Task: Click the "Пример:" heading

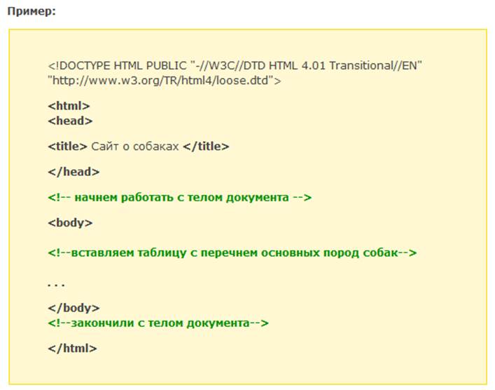Action: tap(32, 13)
